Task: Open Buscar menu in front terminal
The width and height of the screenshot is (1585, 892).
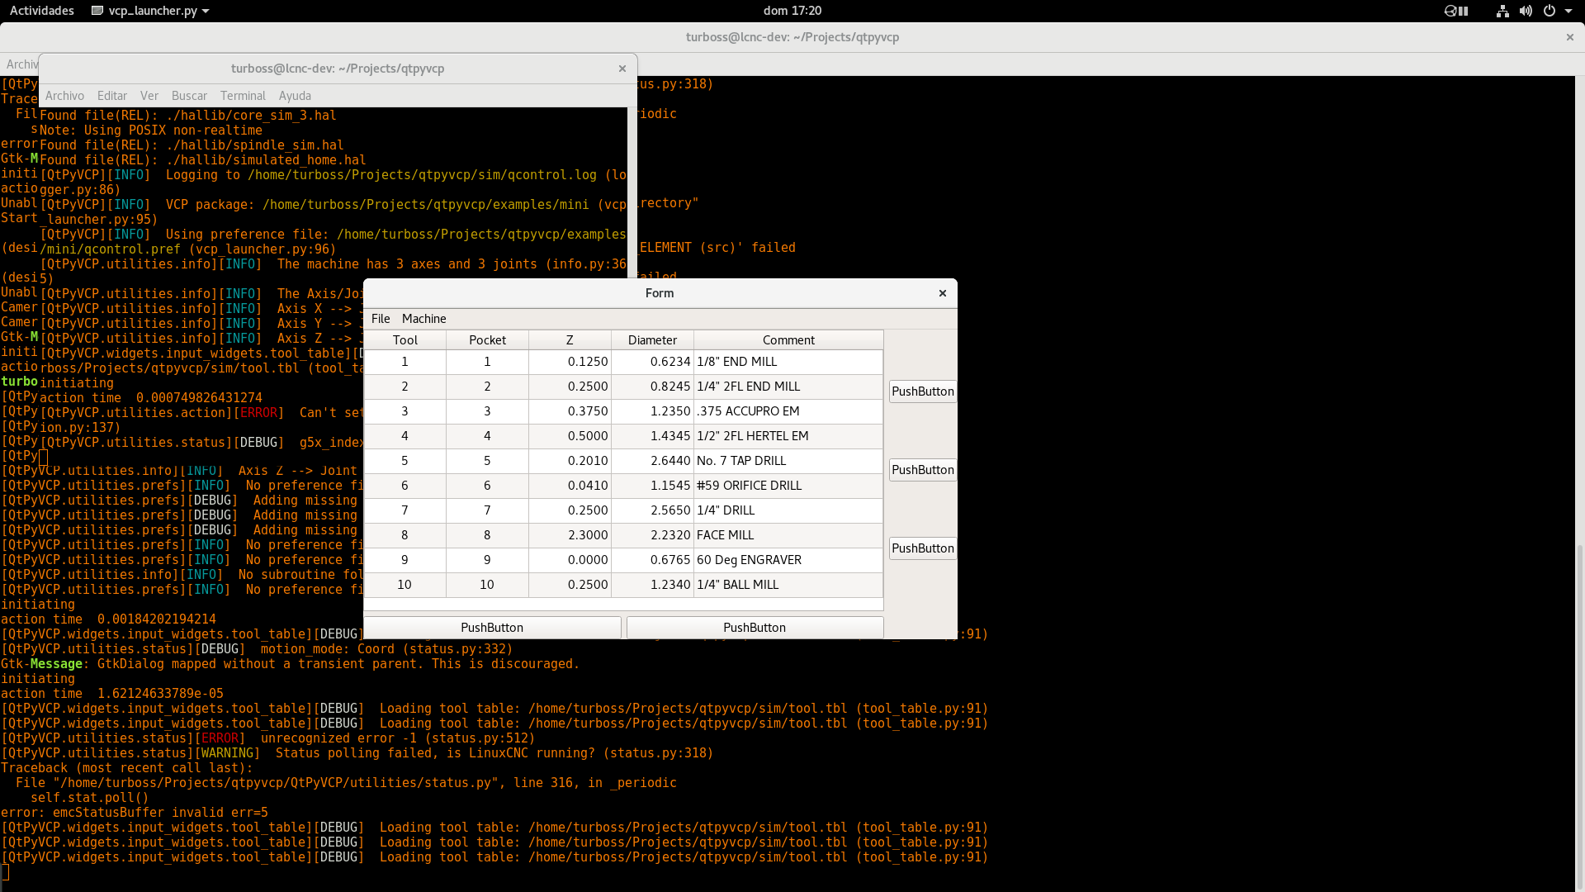Action: [x=189, y=96]
